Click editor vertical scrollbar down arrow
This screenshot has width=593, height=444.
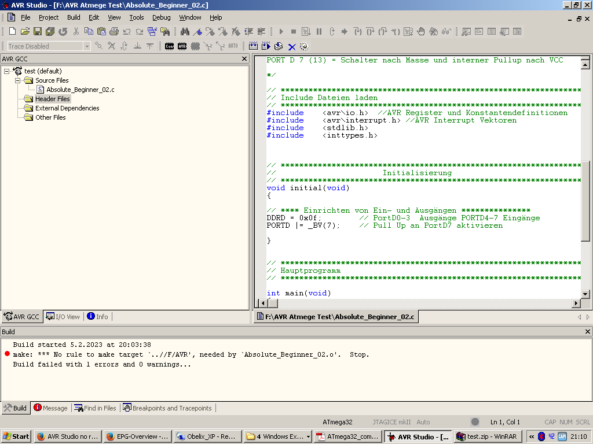[585, 294]
